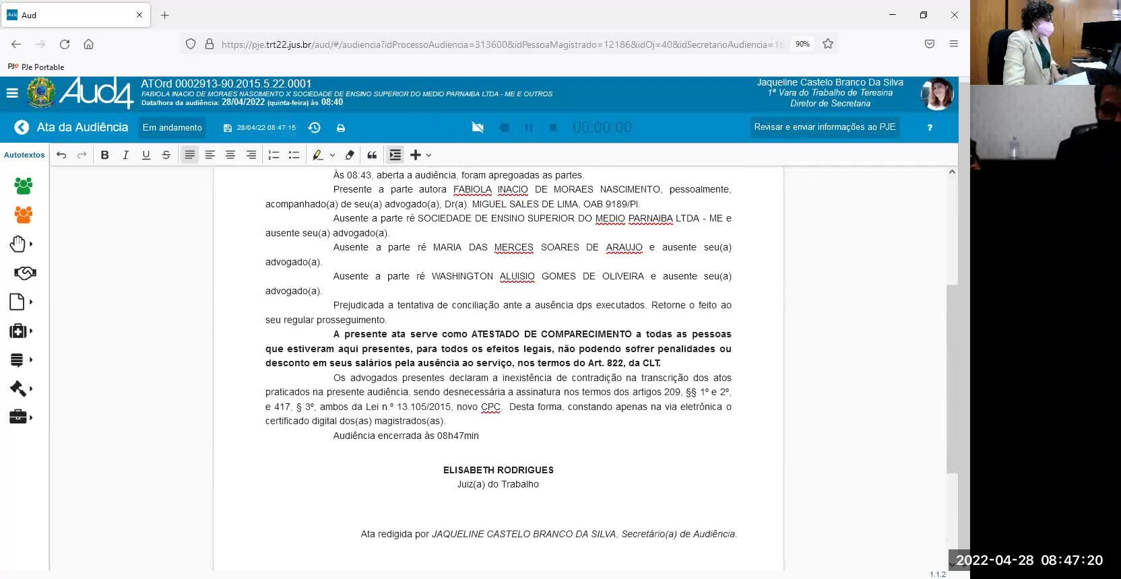Click the save icon next to timestamp
This screenshot has width=1121, height=579.
click(228, 128)
